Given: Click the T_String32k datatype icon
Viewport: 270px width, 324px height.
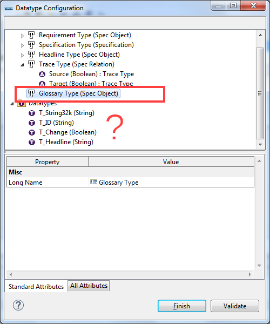Looking at the screenshot, I should click(32, 113).
